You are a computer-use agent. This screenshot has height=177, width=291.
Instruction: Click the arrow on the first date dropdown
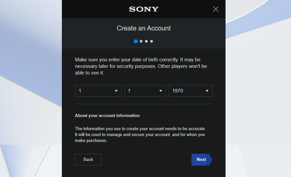tap(116, 91)
